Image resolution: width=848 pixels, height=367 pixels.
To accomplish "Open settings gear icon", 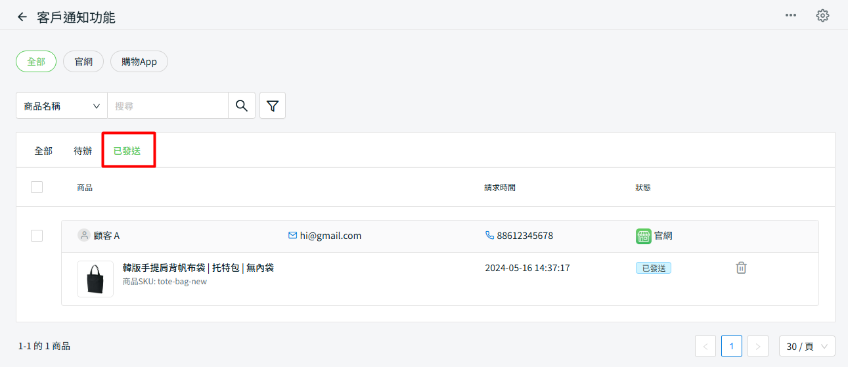I will click(x=822, y=16).
